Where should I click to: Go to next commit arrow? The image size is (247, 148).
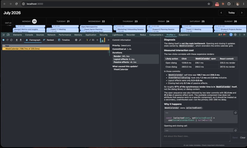click(108, 40)
